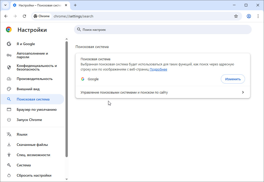
Task: Go to Внешний вид settings
Action: [28, 89]
